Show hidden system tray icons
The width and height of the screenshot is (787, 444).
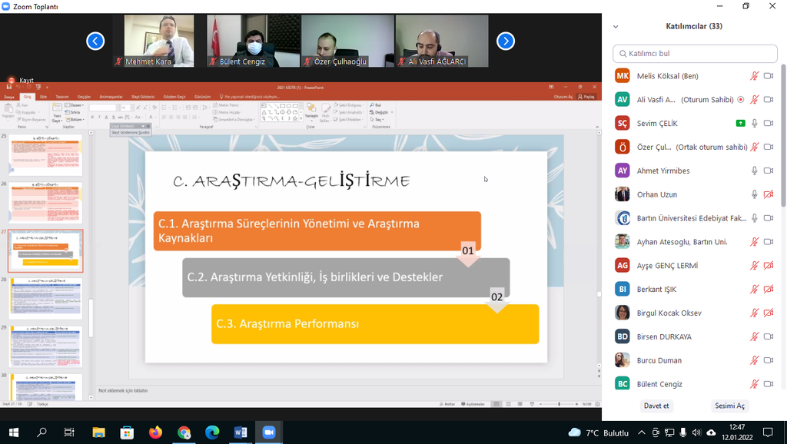[641, 432]
